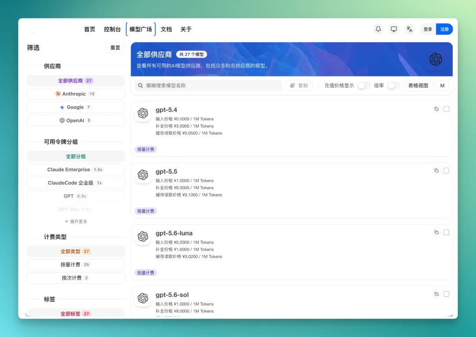The height and width of the screenshot is (337, 476).
Task: Filter by 按次计费
Action: pos(76,278)
